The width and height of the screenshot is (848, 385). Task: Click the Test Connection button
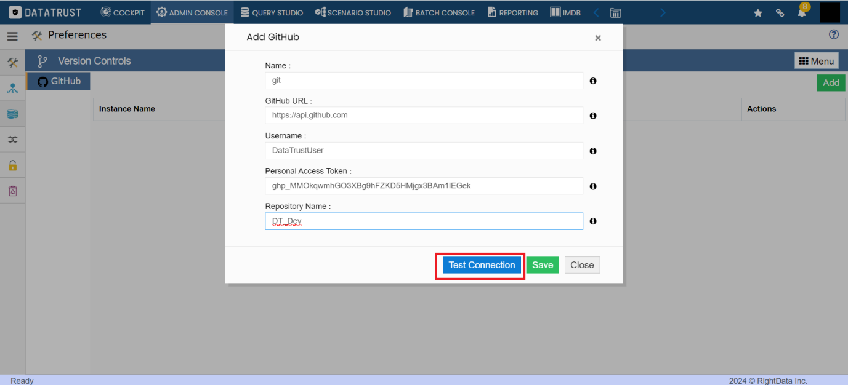[482, 265]
